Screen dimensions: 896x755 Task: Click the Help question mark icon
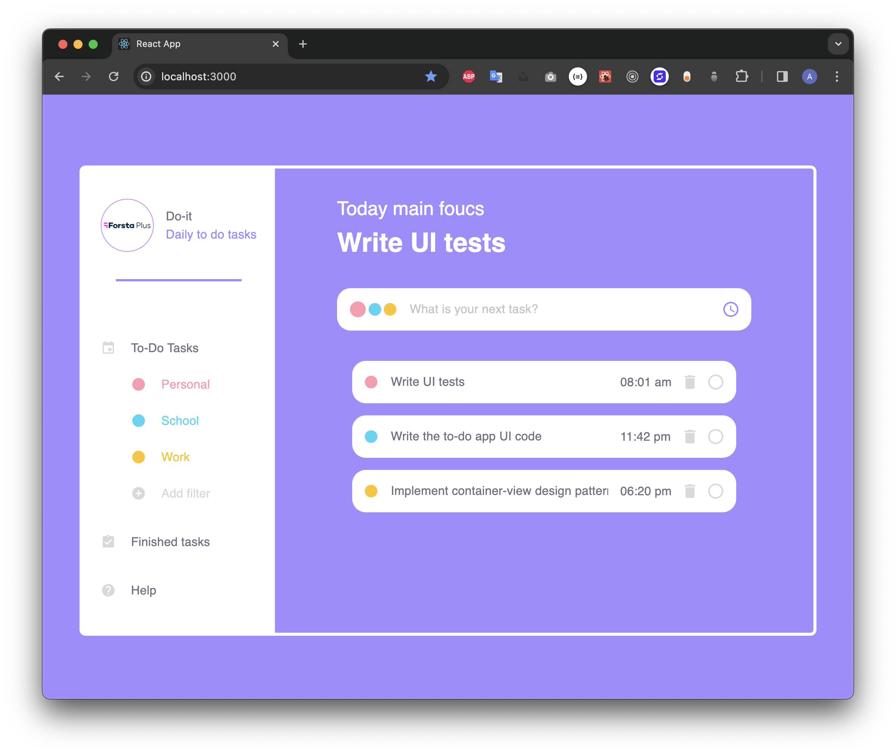point(108,590)
